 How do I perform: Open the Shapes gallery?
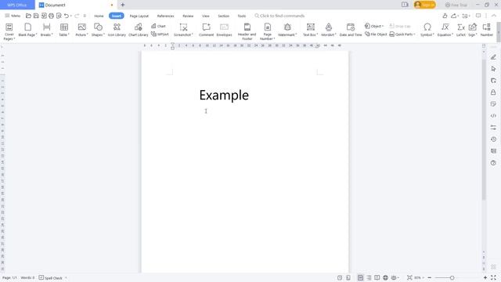point(98,30)
